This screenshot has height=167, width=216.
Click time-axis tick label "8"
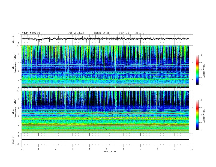click(158, 149)
